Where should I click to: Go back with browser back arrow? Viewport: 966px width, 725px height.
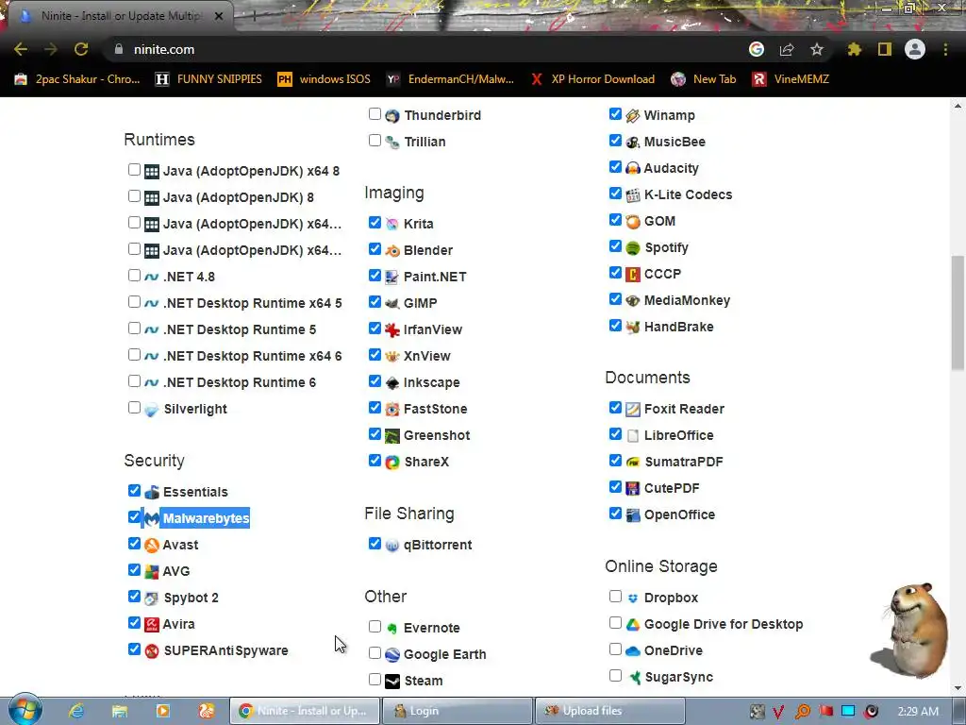pyautogui.click(x=21, y=49)
